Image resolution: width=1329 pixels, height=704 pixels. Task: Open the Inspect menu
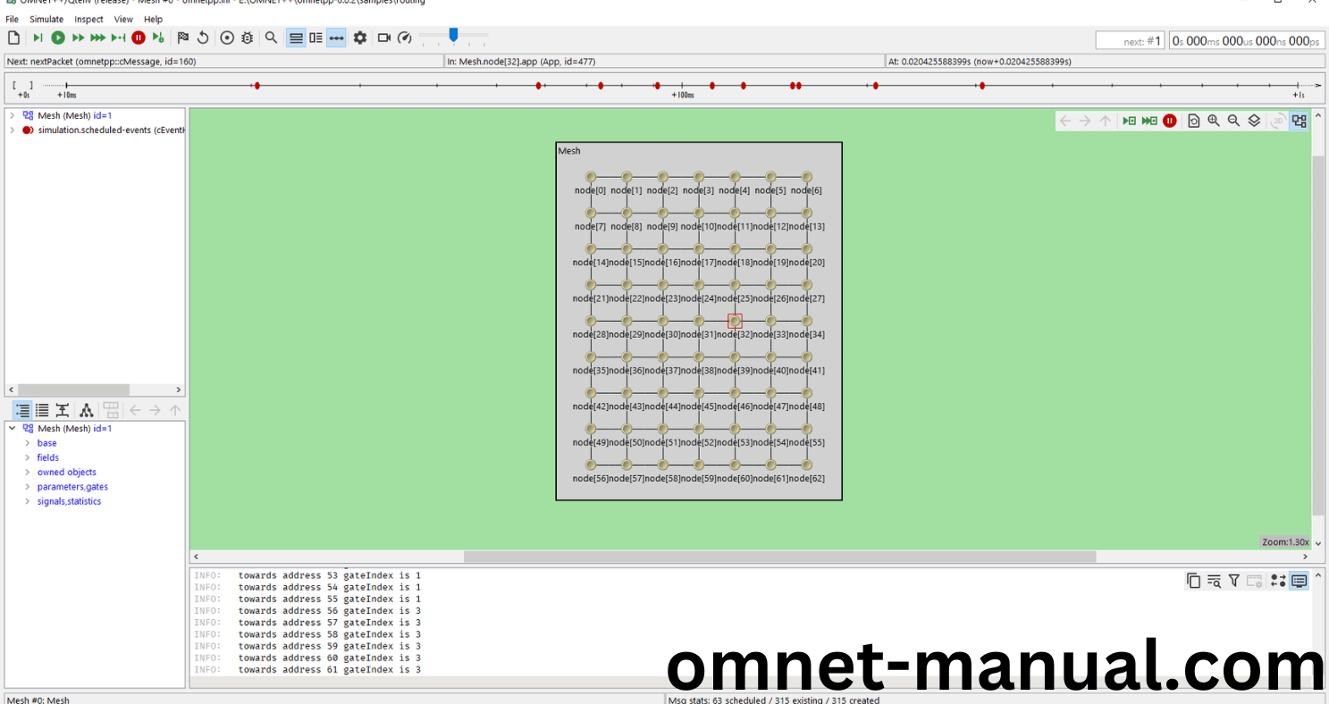(x=88, y=19)
